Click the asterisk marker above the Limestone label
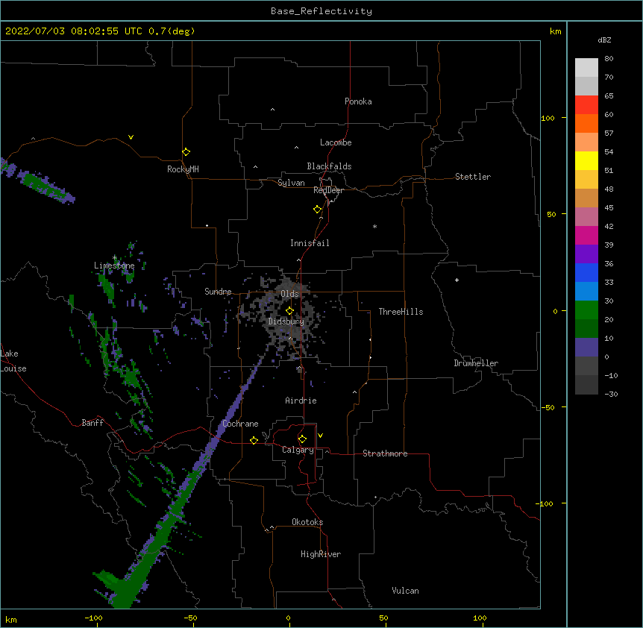This screenshot has height=628, width=643. coord(115,257)
